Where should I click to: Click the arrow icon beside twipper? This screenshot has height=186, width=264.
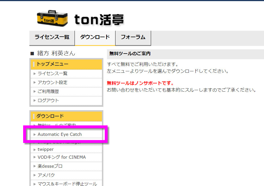(x=35, y=149)
